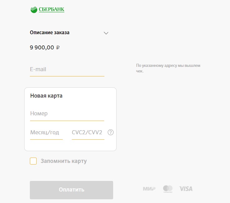Focus the E-mail input field

click(67, 70)
